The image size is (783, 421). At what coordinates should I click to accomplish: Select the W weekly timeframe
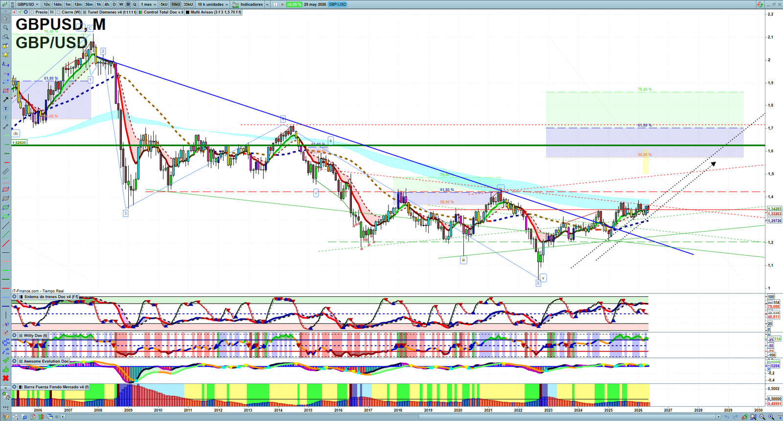tap(121, 4)
